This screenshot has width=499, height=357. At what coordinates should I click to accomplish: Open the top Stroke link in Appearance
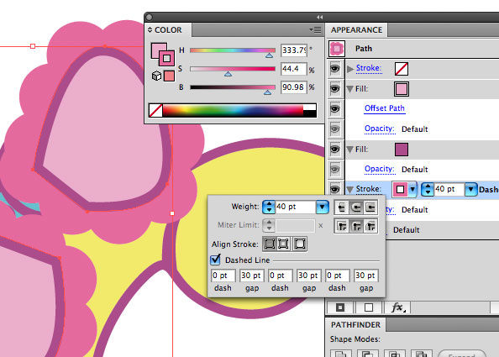coord(369,68)
